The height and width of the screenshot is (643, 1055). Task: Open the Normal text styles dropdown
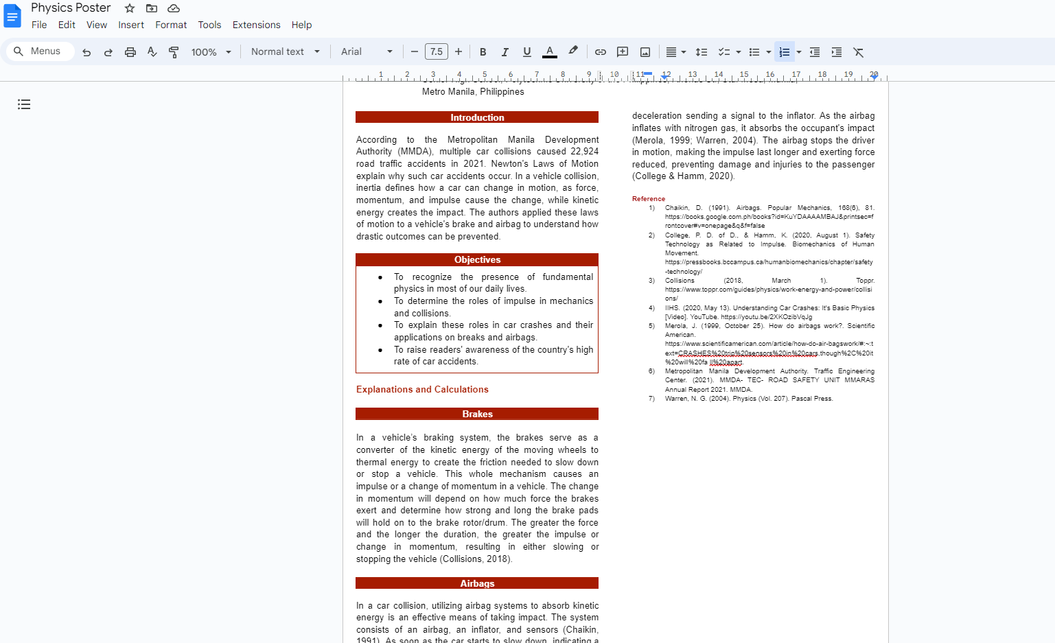(286, 52)
